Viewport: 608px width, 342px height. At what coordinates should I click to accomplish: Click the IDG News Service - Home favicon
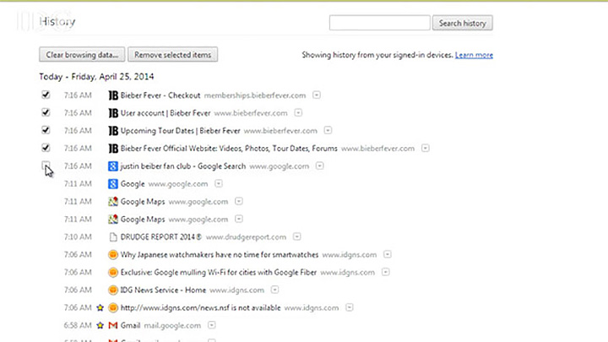113,290
